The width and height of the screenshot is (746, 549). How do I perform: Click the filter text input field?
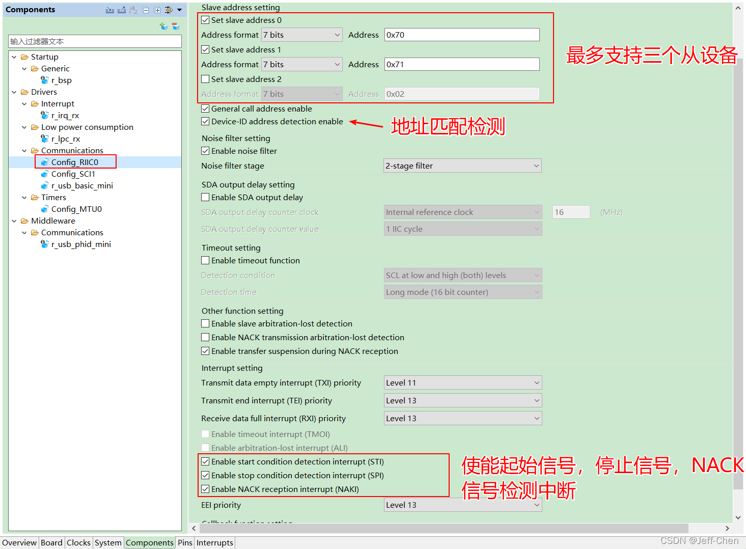[x=95, y=41]
